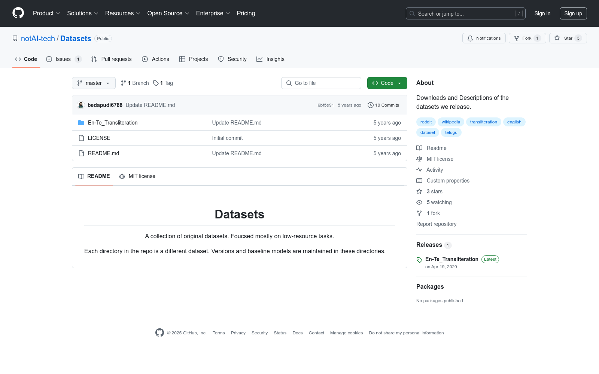Click the GitHub mark in the footer
Viewport: 599px width, 374px height.
[159, 332]
